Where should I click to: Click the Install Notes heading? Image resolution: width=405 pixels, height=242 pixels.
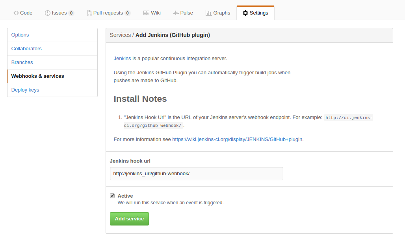pos(140,99)
